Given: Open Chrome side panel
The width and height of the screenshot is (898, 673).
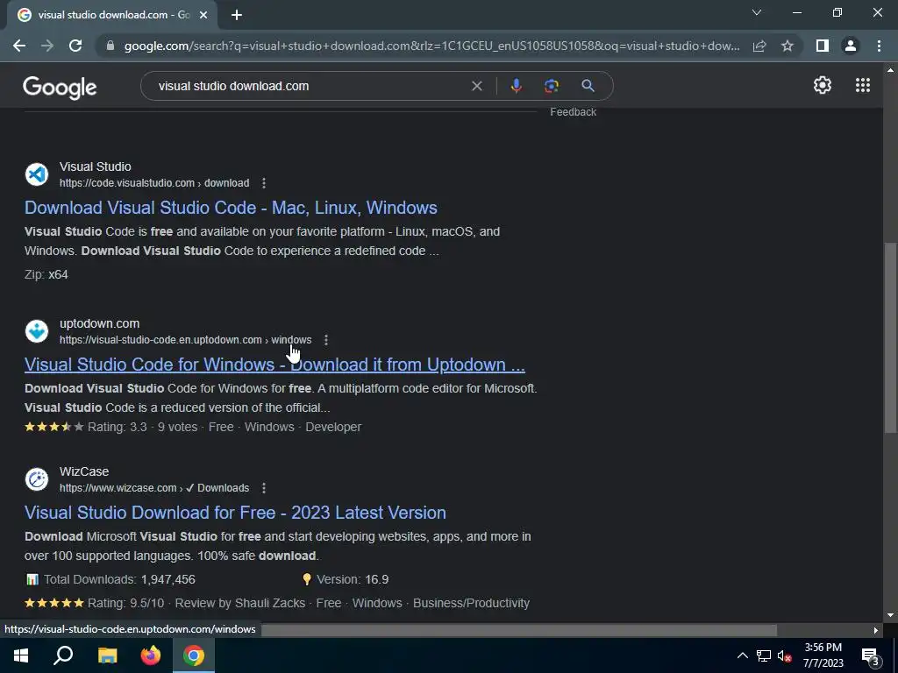Looking at the screenshot, I should click(x=823, y=46).
